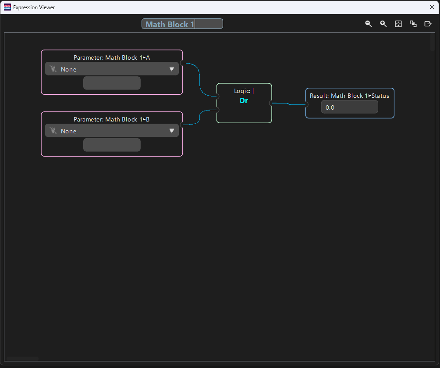Click the crossed-out plug icon in Parameter B

pyautogui.click(x=53, y=131)
